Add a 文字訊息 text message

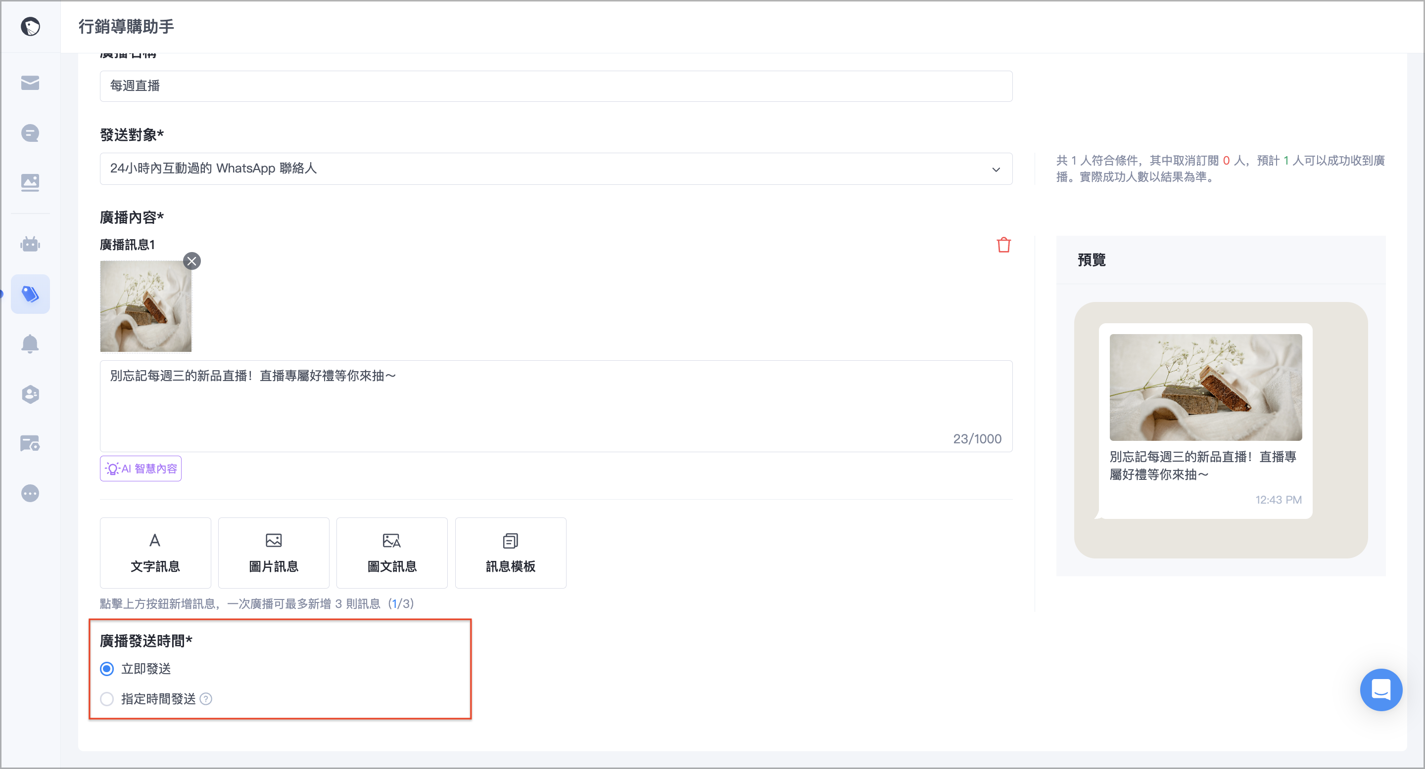[x=155, y=553]
